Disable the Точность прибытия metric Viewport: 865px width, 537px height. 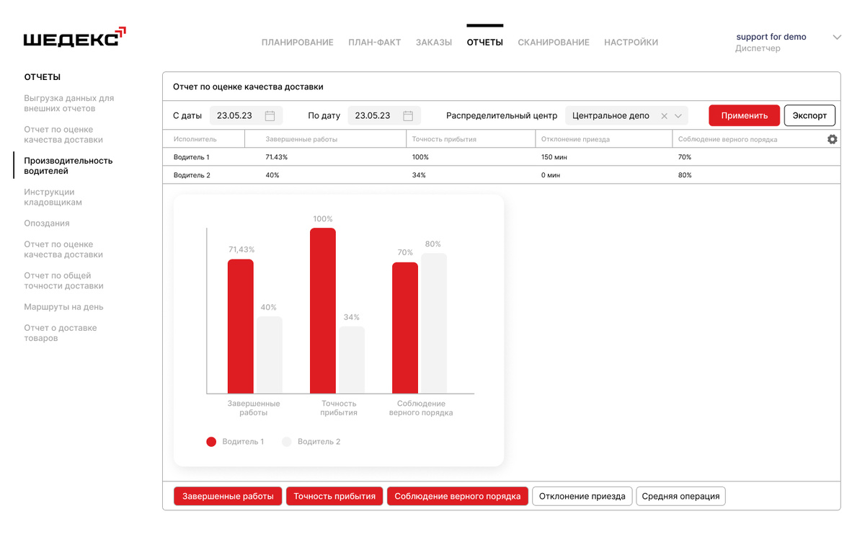(334, 496)
